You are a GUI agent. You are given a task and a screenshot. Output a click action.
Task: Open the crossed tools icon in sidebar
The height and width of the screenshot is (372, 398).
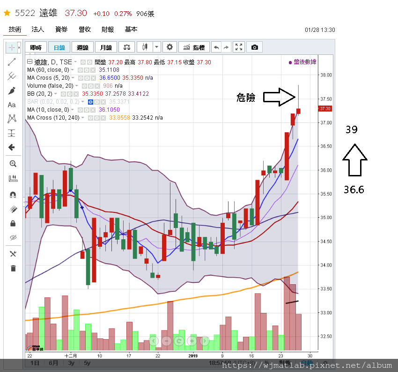click(x=13, y=254)
